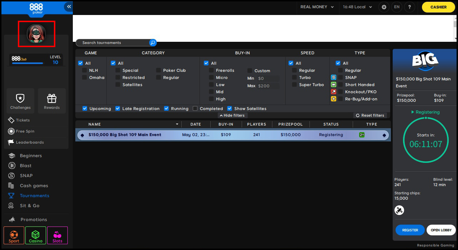The height and width of the screenshot is (250, 458).
Task: Go to Beginners section
Action: [25, 156]
